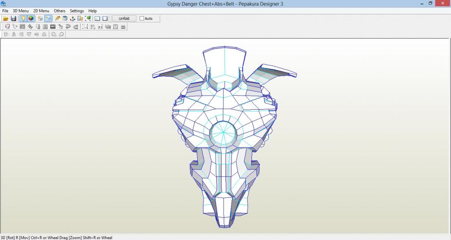Click the dotted selection rectangle icon
This screenshot has height=240, width=451.
coord(85,27)
